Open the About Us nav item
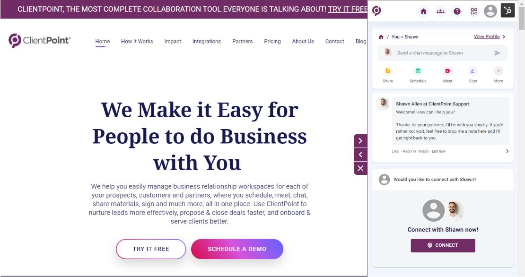The image size is (525, 277). [303, 42]
